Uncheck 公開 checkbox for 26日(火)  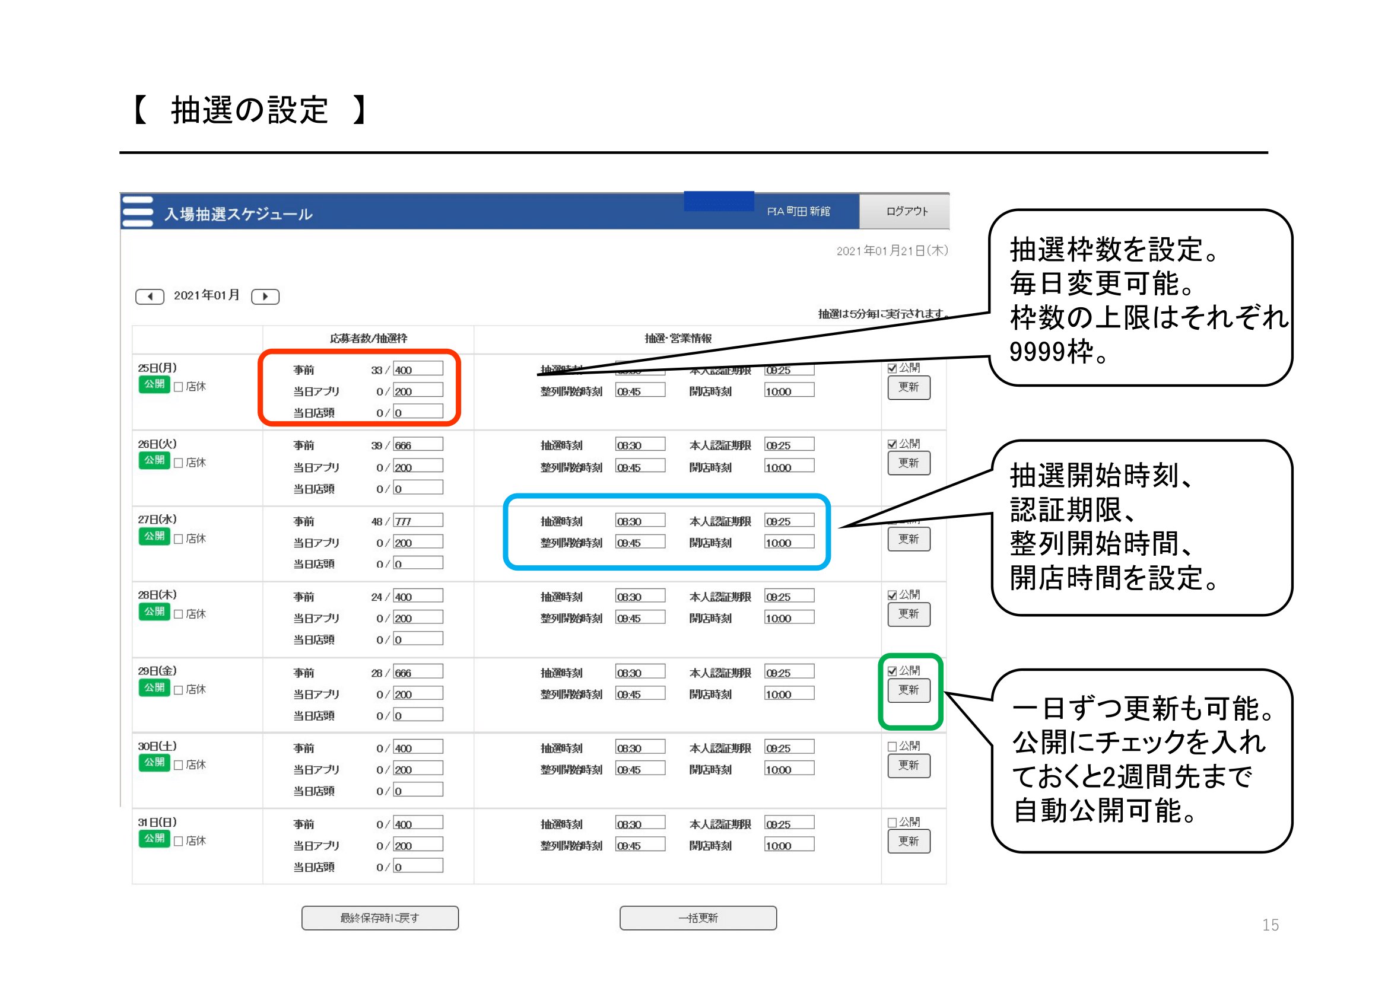pos(892,444)
